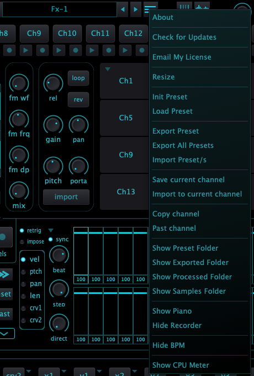Click the Ch5 pad
The width and height of the screenshot is (254, 376).
click(125, 118)
